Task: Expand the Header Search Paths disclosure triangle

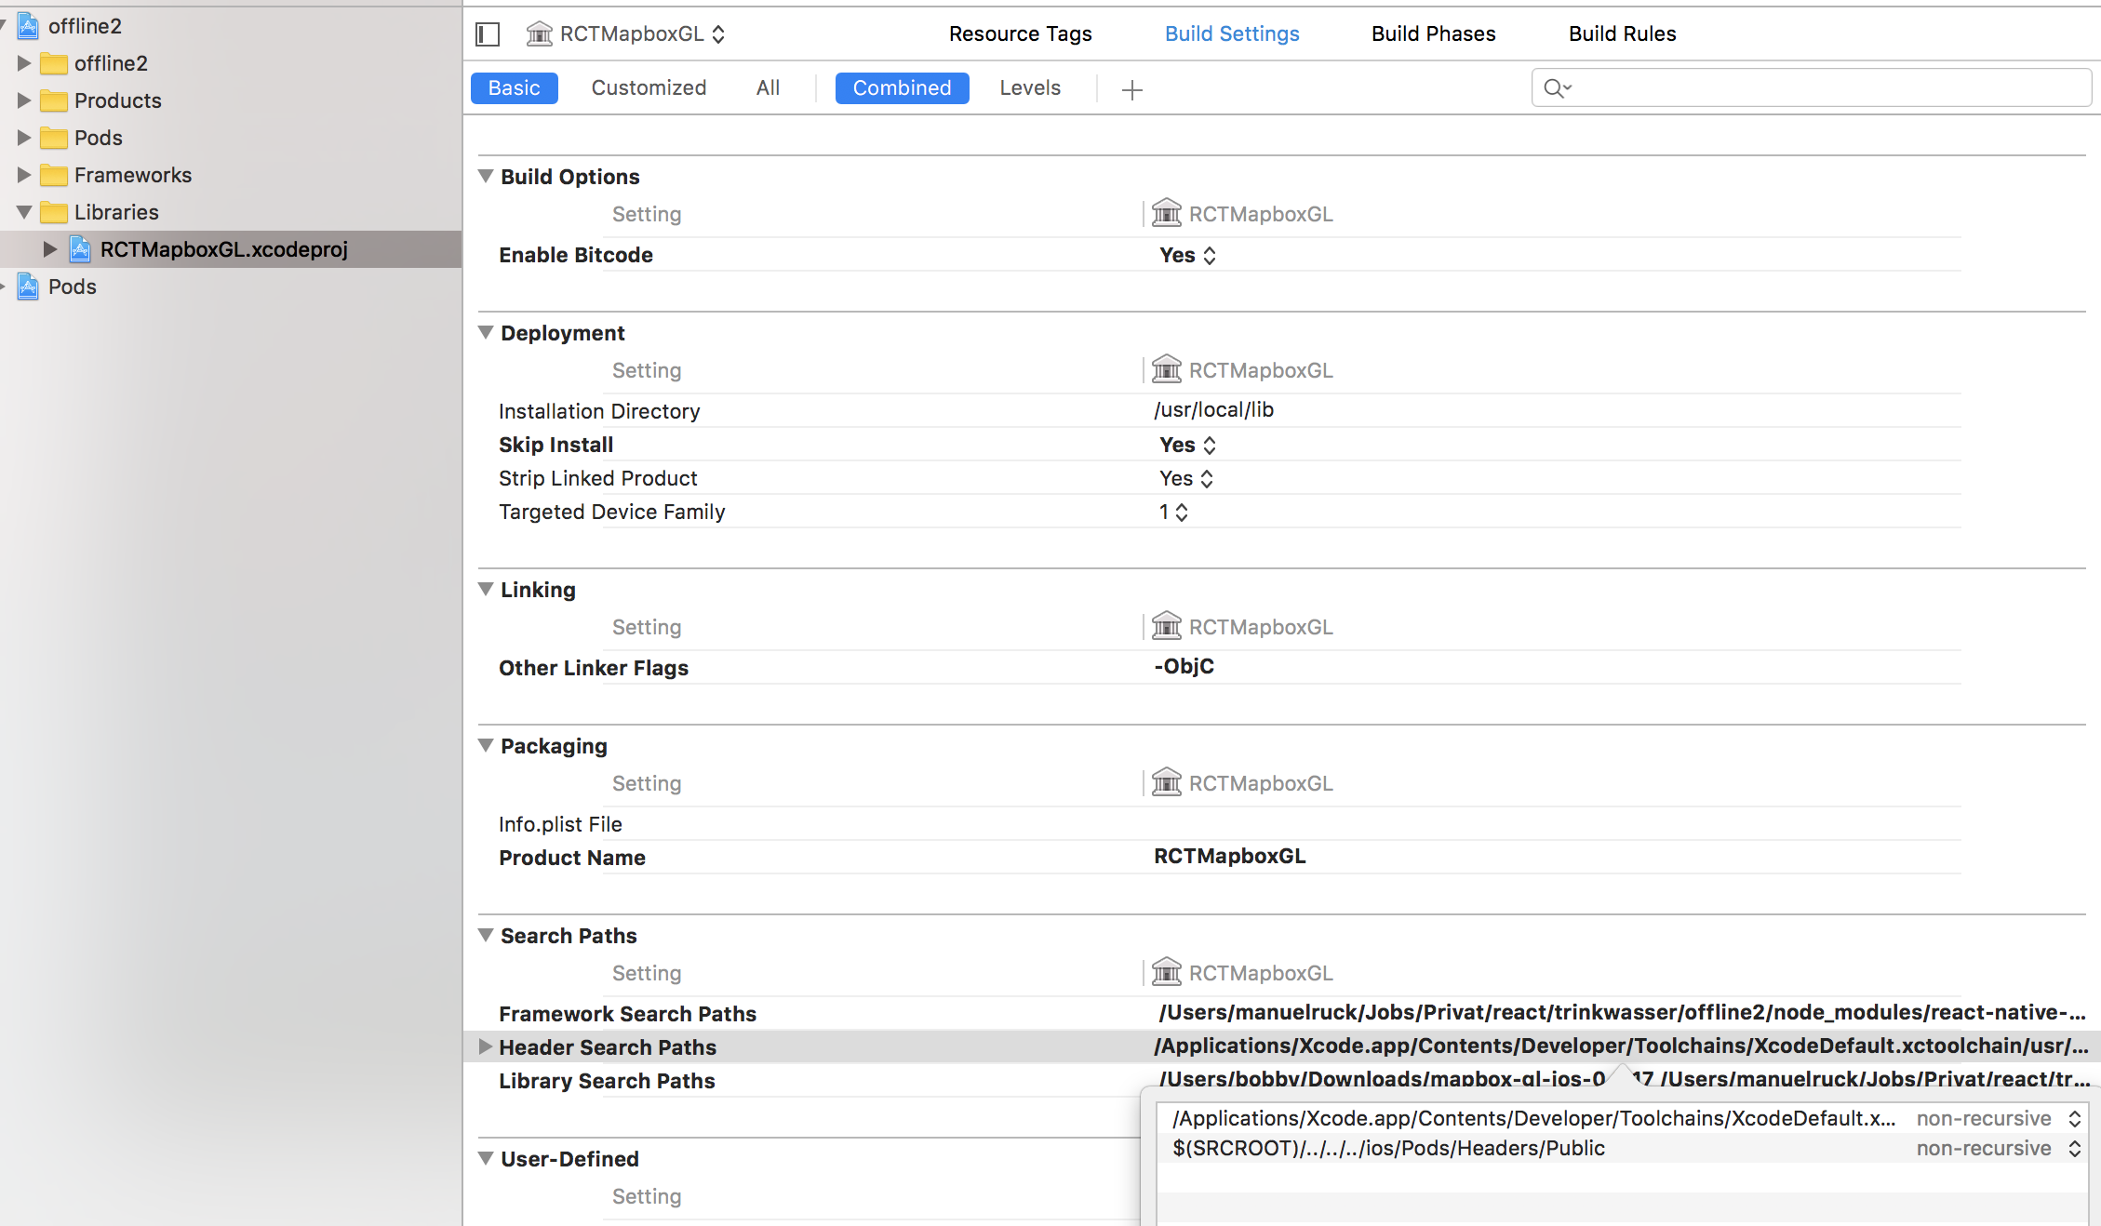Action: pos(486,1046)
